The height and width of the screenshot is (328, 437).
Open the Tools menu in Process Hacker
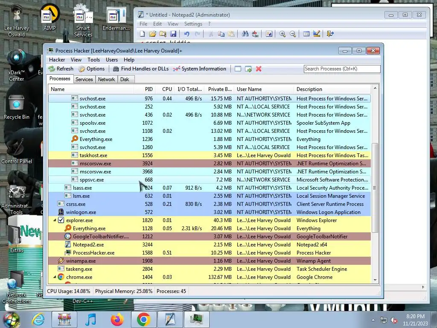tap(93, 60)
